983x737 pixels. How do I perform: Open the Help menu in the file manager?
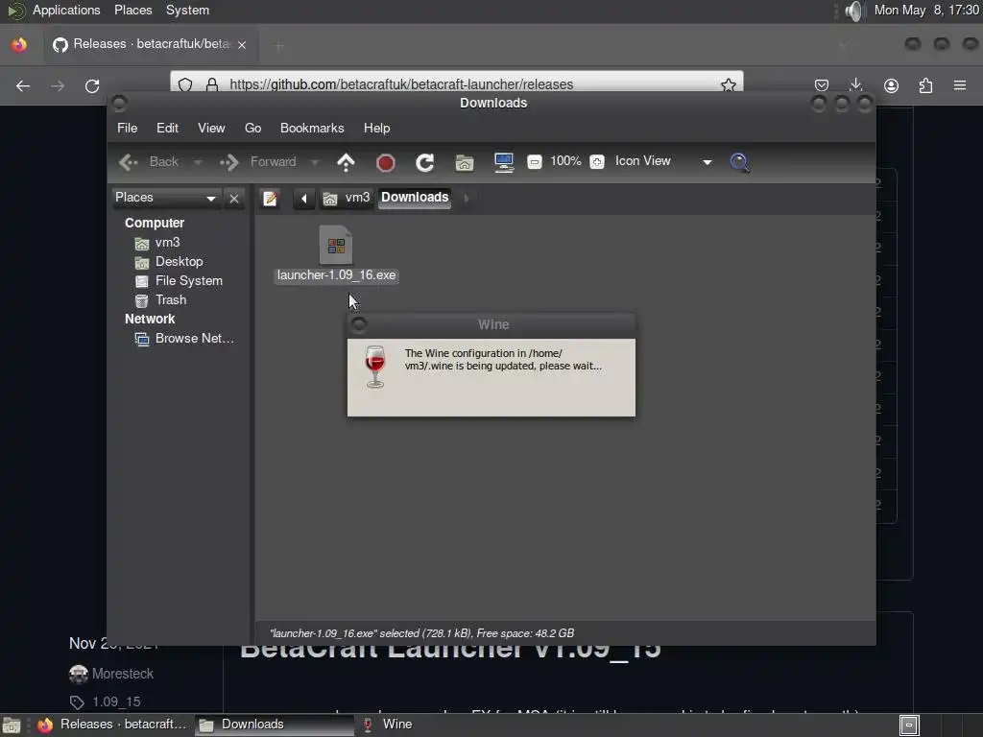click(376, 128)
